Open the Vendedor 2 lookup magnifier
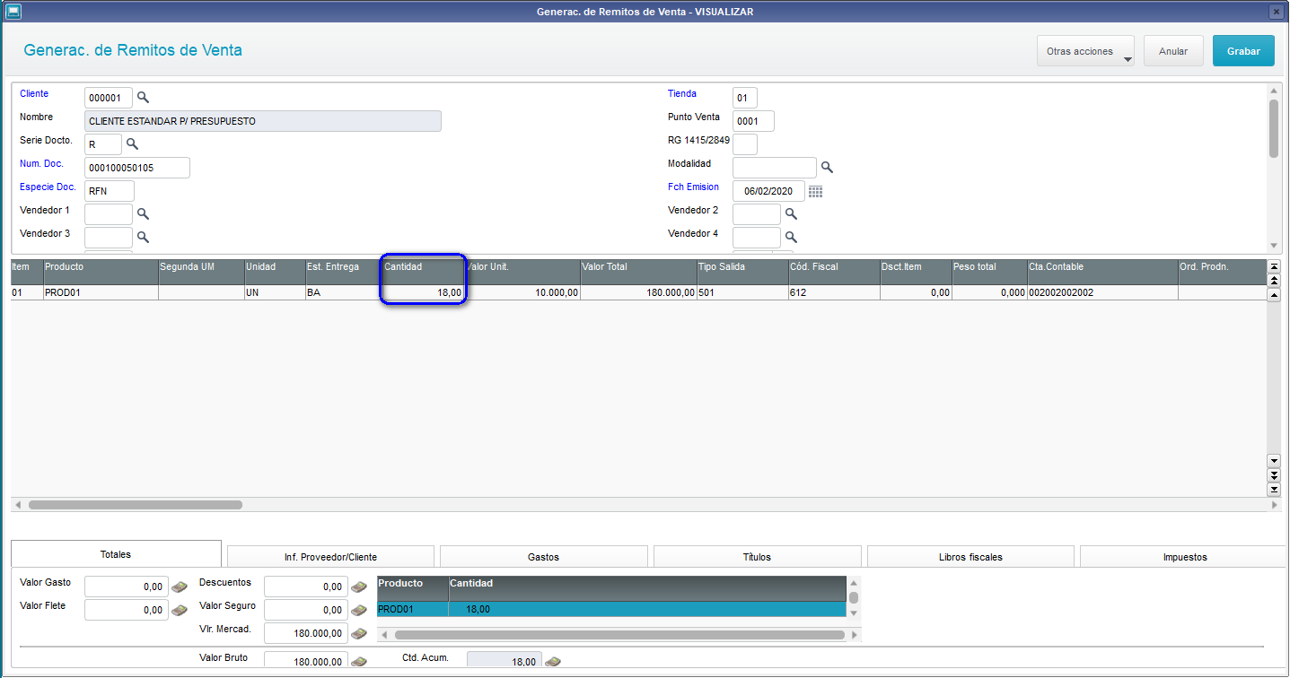This screenshot has width=1290, height=678. coord(791,213)
